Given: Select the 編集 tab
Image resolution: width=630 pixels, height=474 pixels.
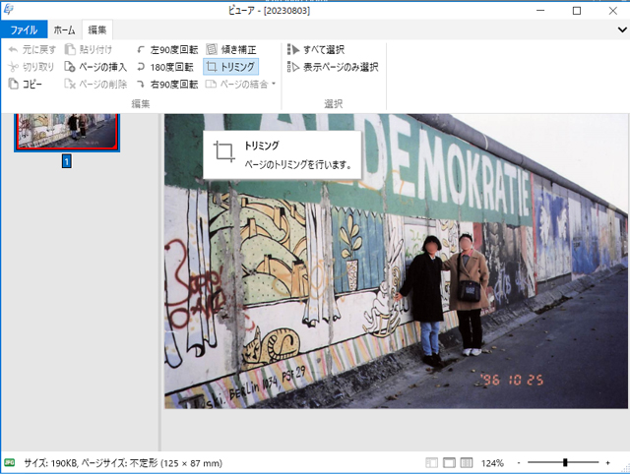Looking at the screenshot, I should (97, 30).
